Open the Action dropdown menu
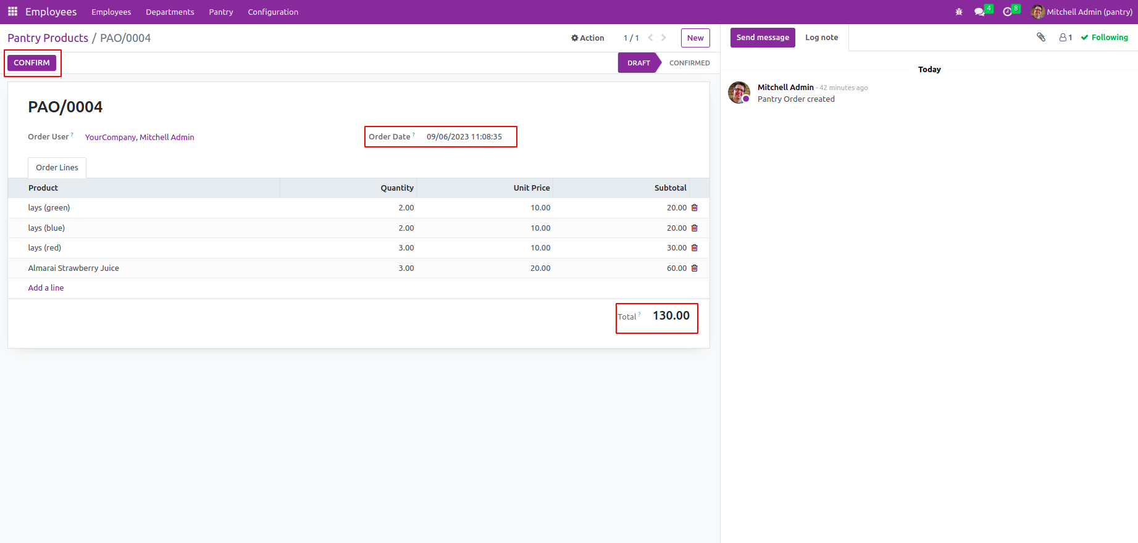 point(587,38)
